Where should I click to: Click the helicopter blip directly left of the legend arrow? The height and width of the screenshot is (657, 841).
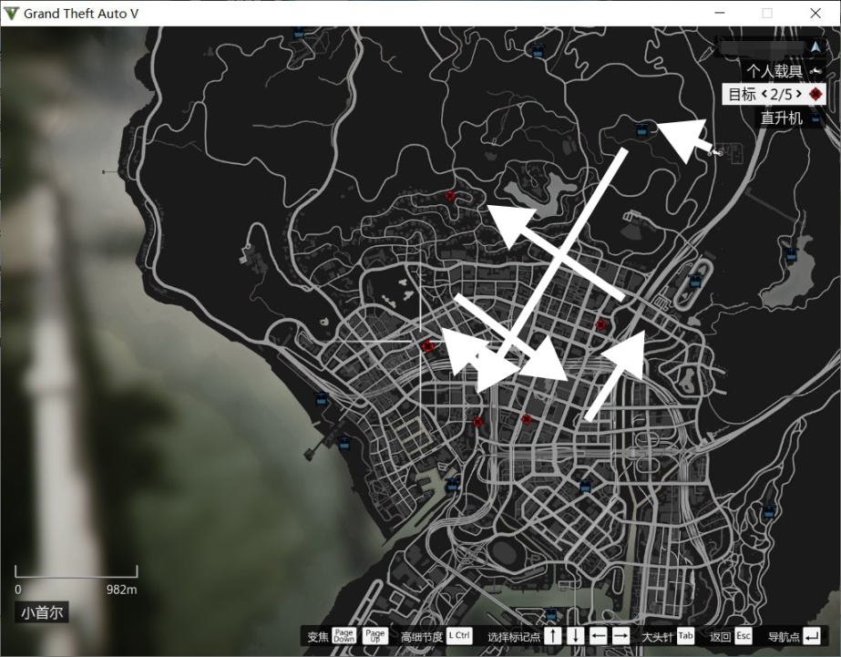coord(537,51)
